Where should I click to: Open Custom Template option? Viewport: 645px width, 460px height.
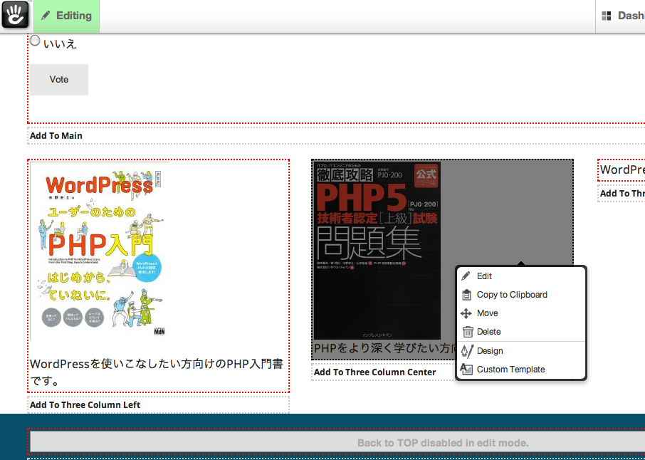point(521,370)
